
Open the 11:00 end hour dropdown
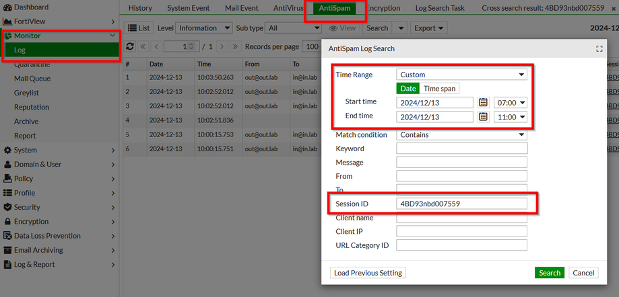511,117
